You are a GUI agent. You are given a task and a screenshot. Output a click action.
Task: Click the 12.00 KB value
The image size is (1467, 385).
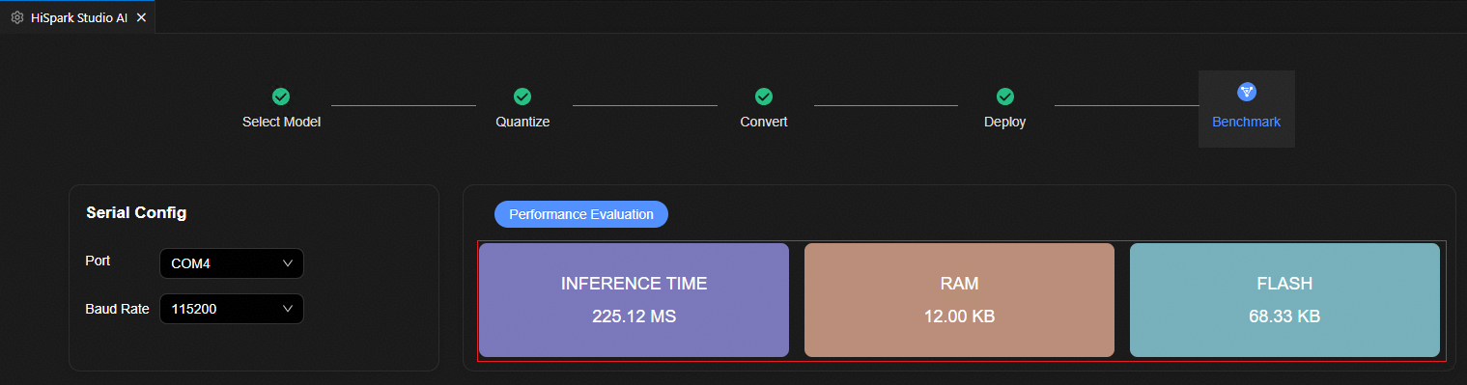pos(959,316)
